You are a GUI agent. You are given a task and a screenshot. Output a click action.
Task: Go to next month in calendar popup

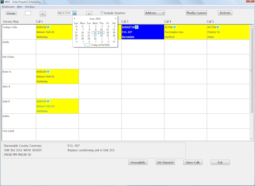(116, 19)
